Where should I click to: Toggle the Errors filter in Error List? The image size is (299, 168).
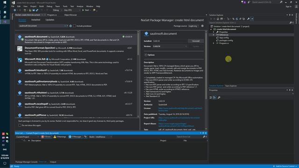[x=46, y=137]
